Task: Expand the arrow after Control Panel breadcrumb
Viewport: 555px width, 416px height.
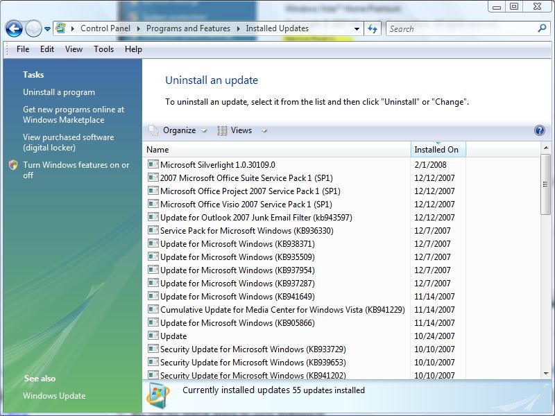Action: 138,28
